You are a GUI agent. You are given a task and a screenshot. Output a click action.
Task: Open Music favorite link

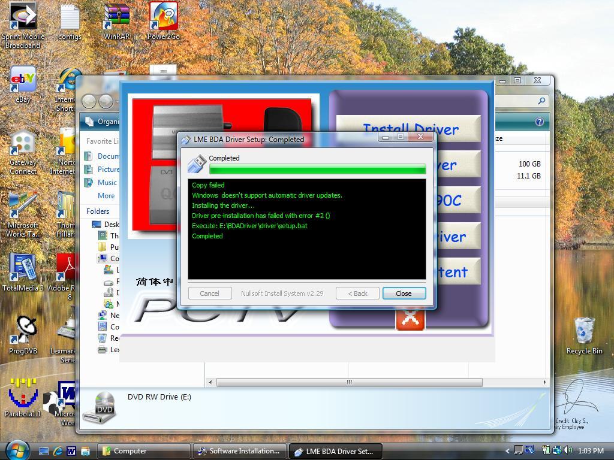[x=101, y=182]
